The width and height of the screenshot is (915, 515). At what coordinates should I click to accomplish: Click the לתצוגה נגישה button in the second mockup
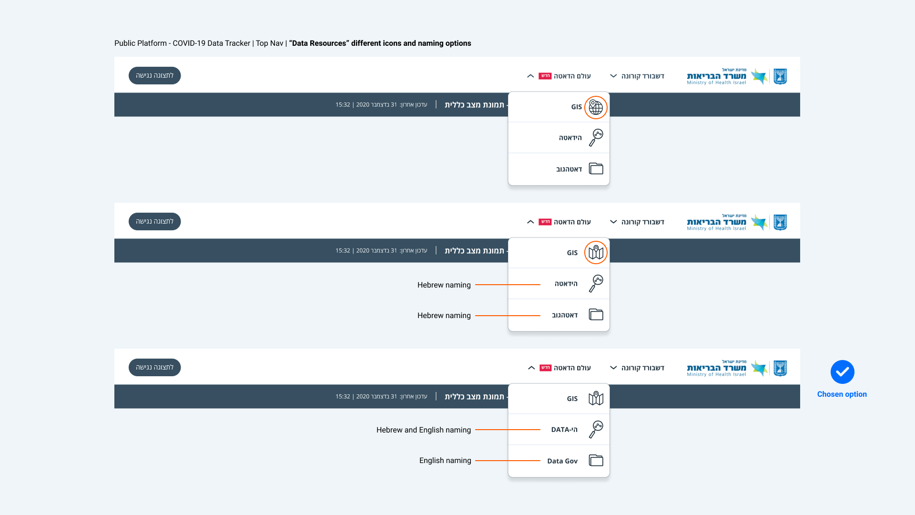tap(154, 221)
